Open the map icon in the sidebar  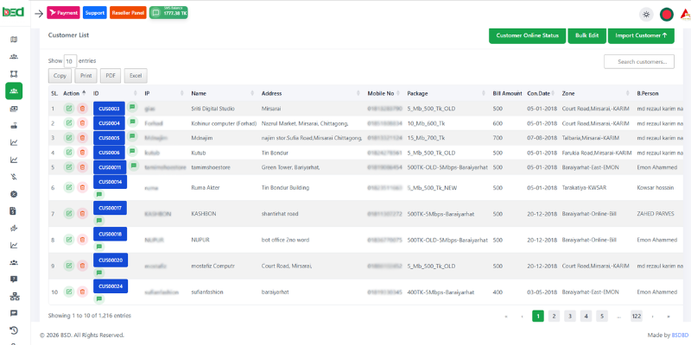point(14,40)
